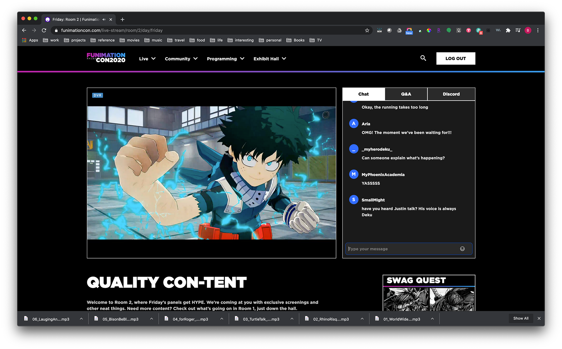The width and height of the screenshot is (562, 349).
Task: Open options for 01_WorldWide mp3 download
Action: tap(433, 319)
